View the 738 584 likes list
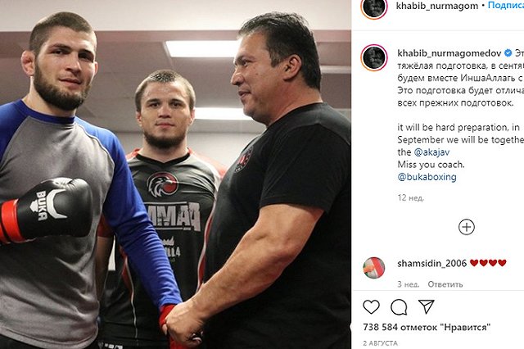524x349 pixels. pos(427,327)
